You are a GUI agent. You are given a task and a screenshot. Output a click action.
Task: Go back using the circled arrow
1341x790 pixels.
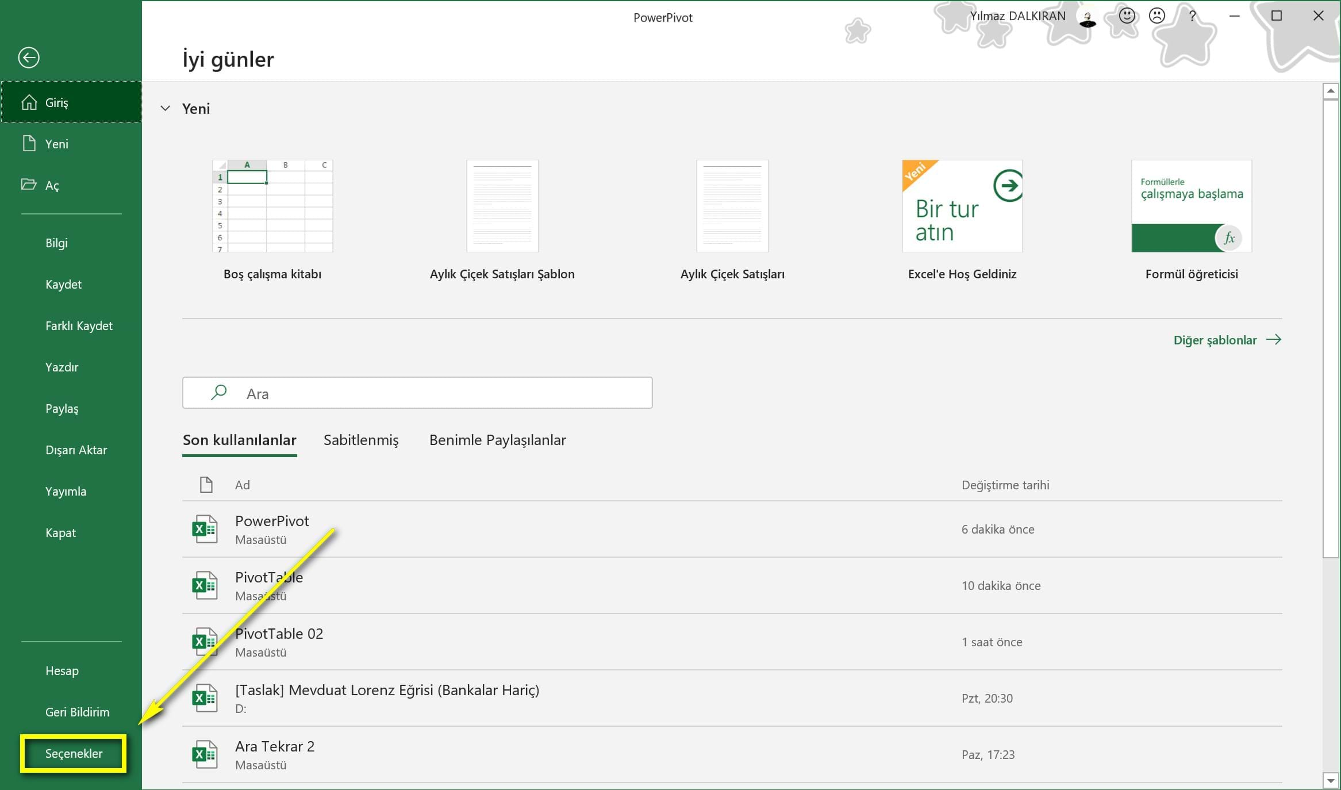29,57
